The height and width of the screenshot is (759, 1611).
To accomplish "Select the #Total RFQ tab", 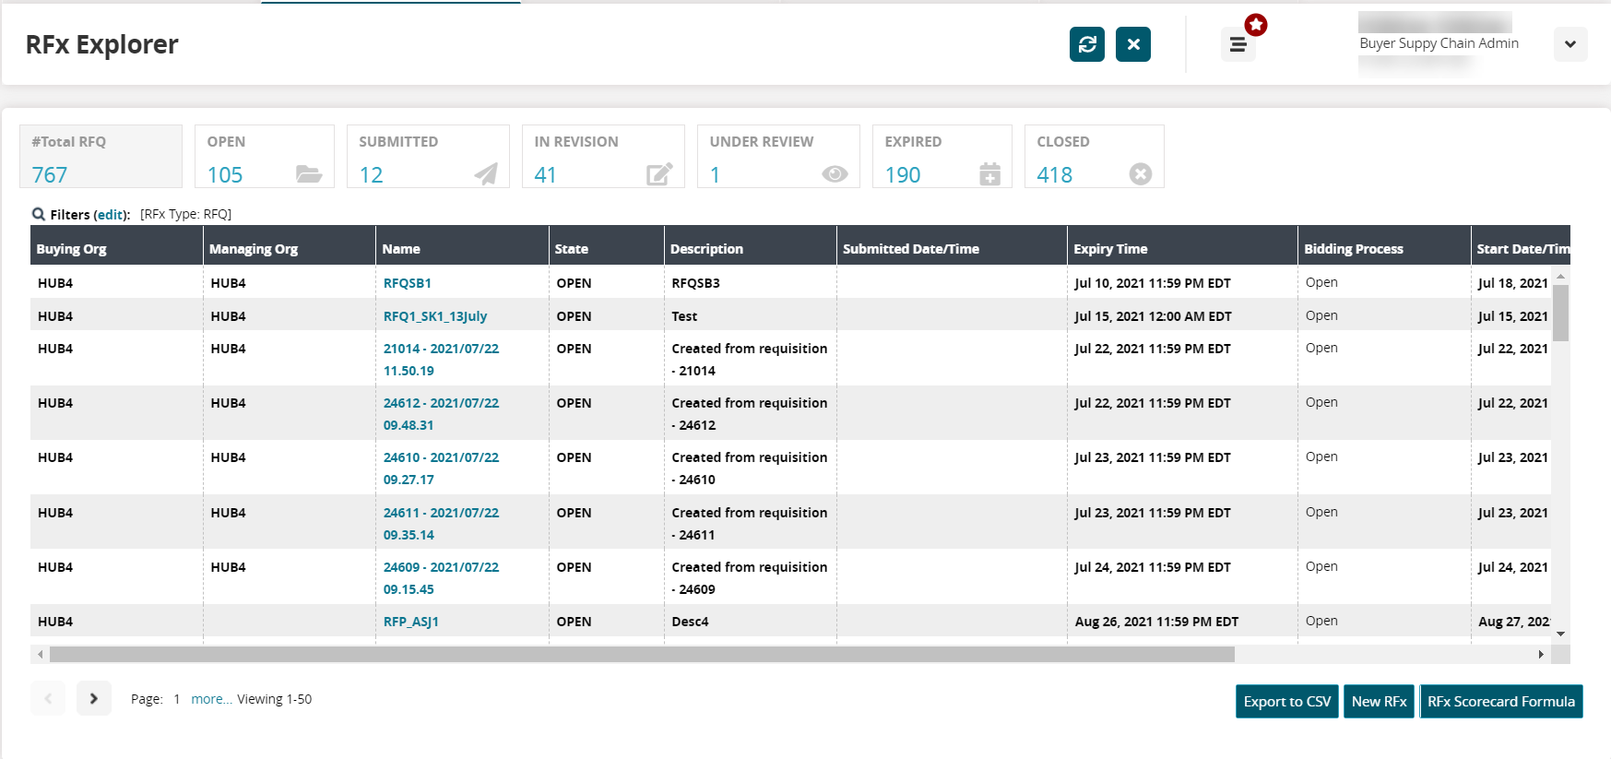I will click(x=101, y=157).
